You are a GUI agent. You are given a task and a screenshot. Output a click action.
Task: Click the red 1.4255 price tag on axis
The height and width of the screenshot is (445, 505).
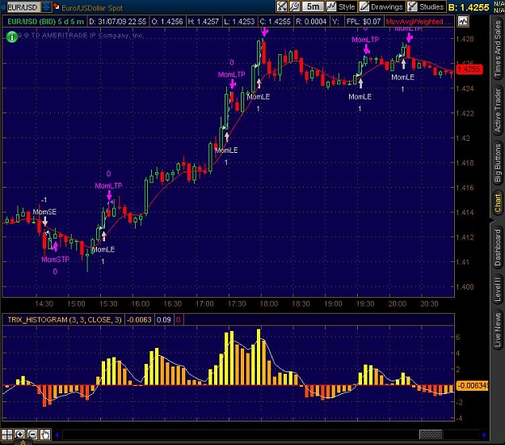point(469,70)
